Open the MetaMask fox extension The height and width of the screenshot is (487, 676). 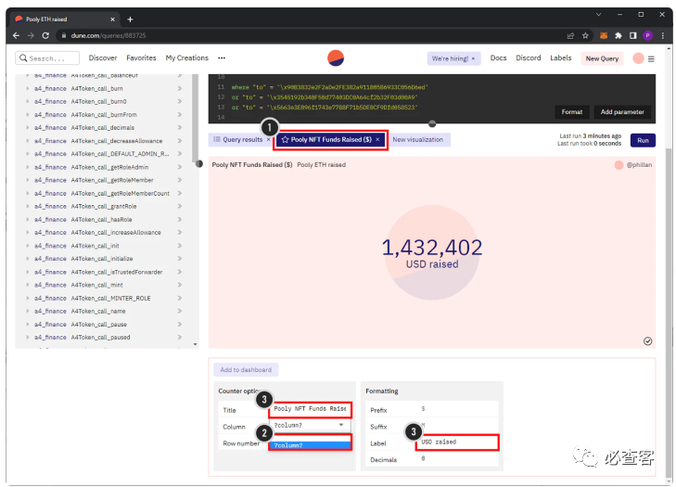[x=604, y=36]
